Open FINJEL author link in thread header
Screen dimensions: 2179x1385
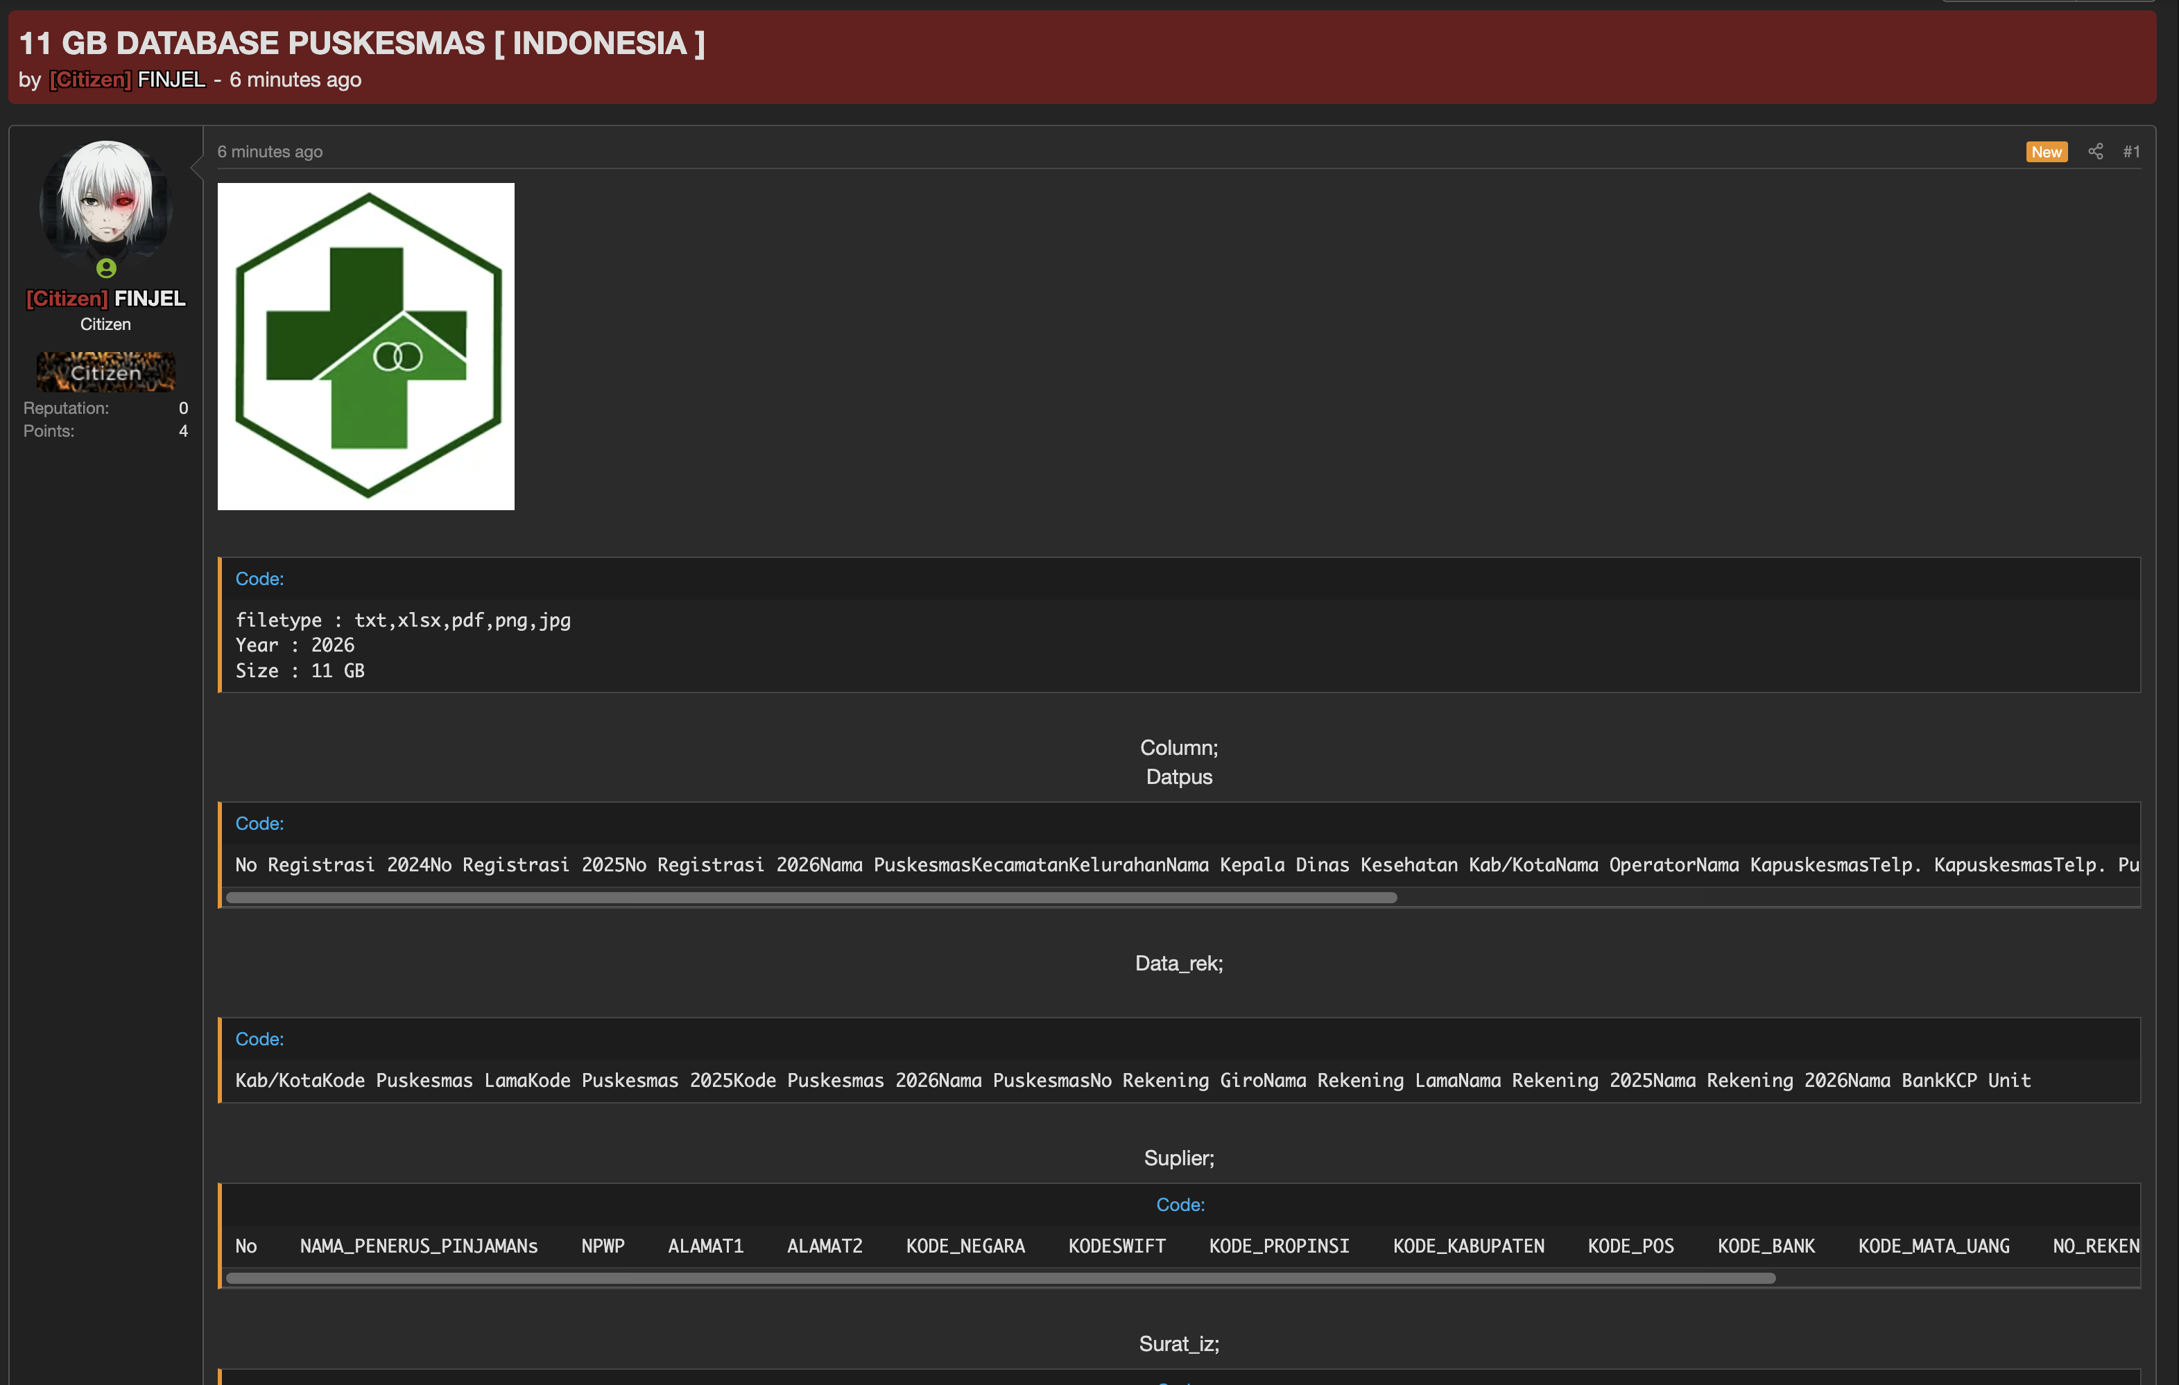pyautogui.click(x=128, y=80)
